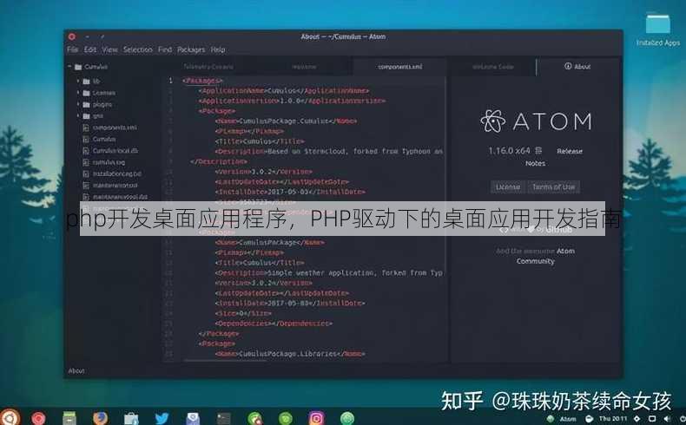This screenshot has height=425, width=686.
Task: Click the Licenses folder icon
Action: [x=86, y=93]
